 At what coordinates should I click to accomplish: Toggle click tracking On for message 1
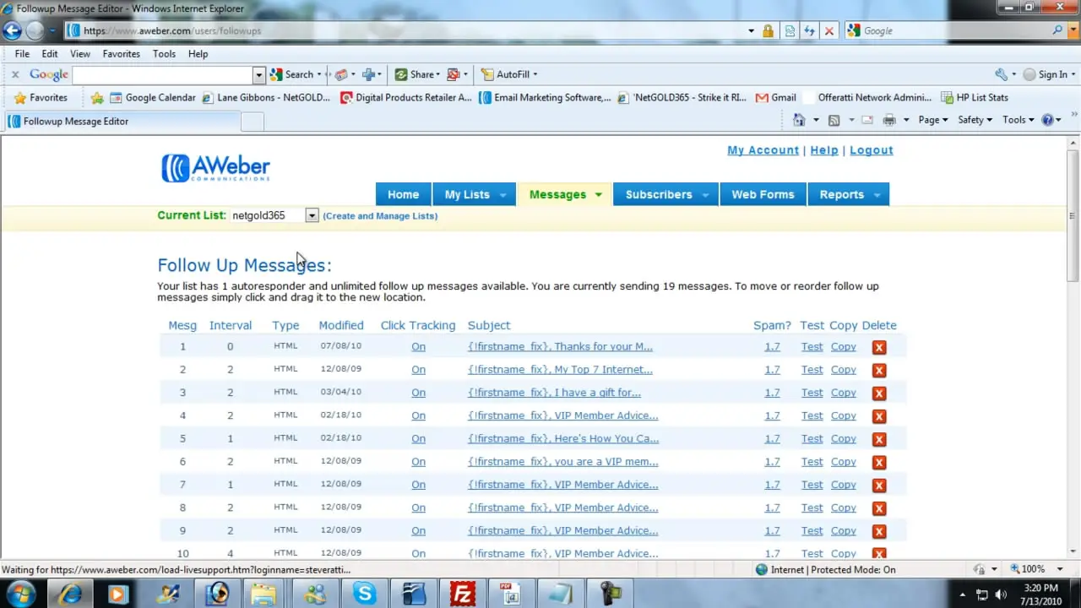[x=418, y=346]
